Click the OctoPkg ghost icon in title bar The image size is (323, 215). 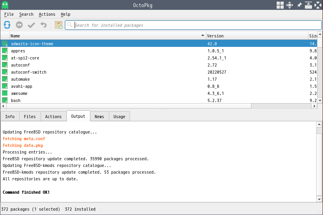[x=5, y=5]
